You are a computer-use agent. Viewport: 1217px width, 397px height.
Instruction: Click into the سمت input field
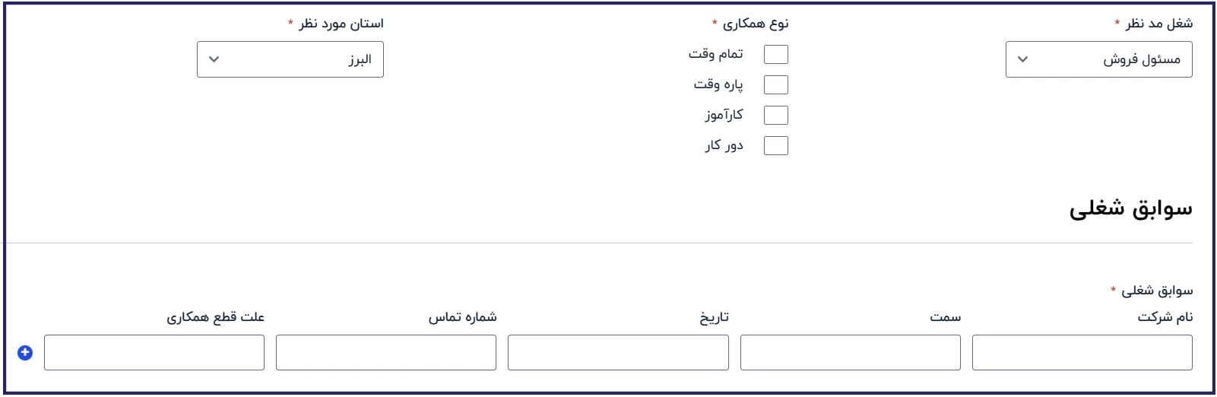coord(850,353)
